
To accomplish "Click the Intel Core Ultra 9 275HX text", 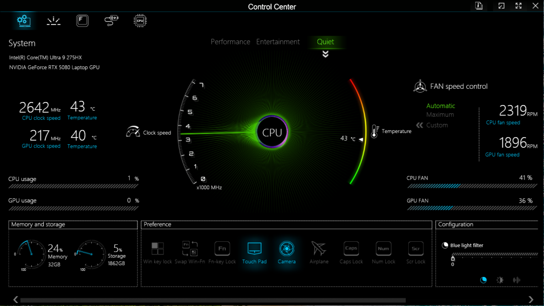I will click(45, 58).
